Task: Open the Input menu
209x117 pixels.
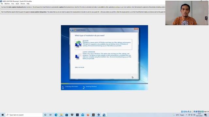Action: pos(17,4)
